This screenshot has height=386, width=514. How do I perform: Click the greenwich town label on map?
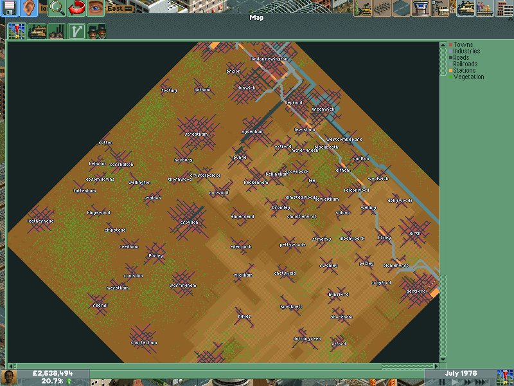pos(323,109)
